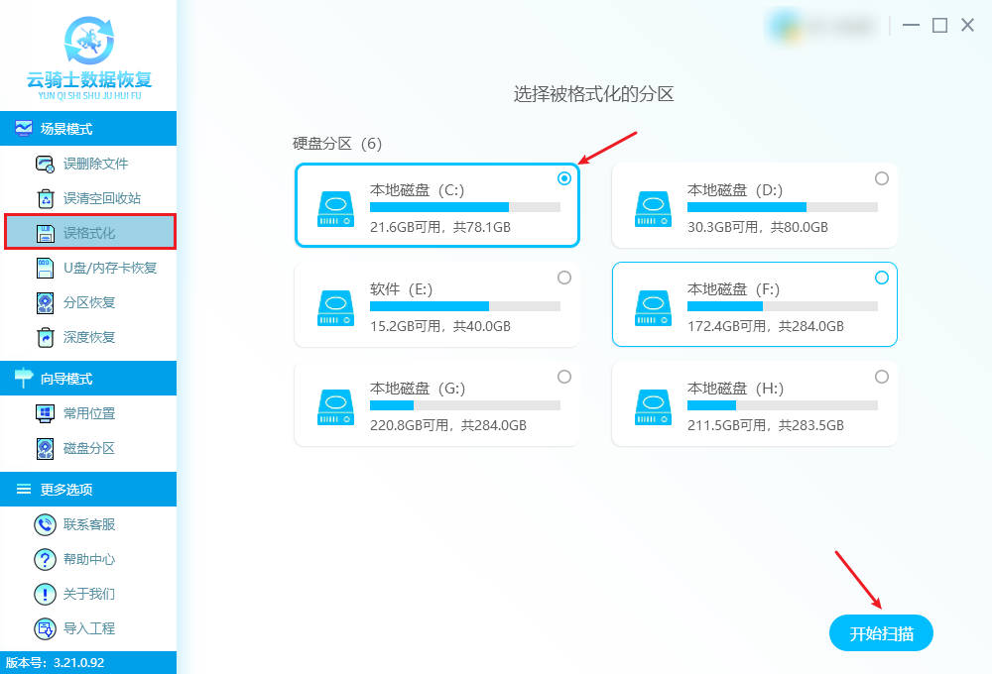
Task: Click the 深度恢复 deep recovery icon
Action: [x=45, y=337]
